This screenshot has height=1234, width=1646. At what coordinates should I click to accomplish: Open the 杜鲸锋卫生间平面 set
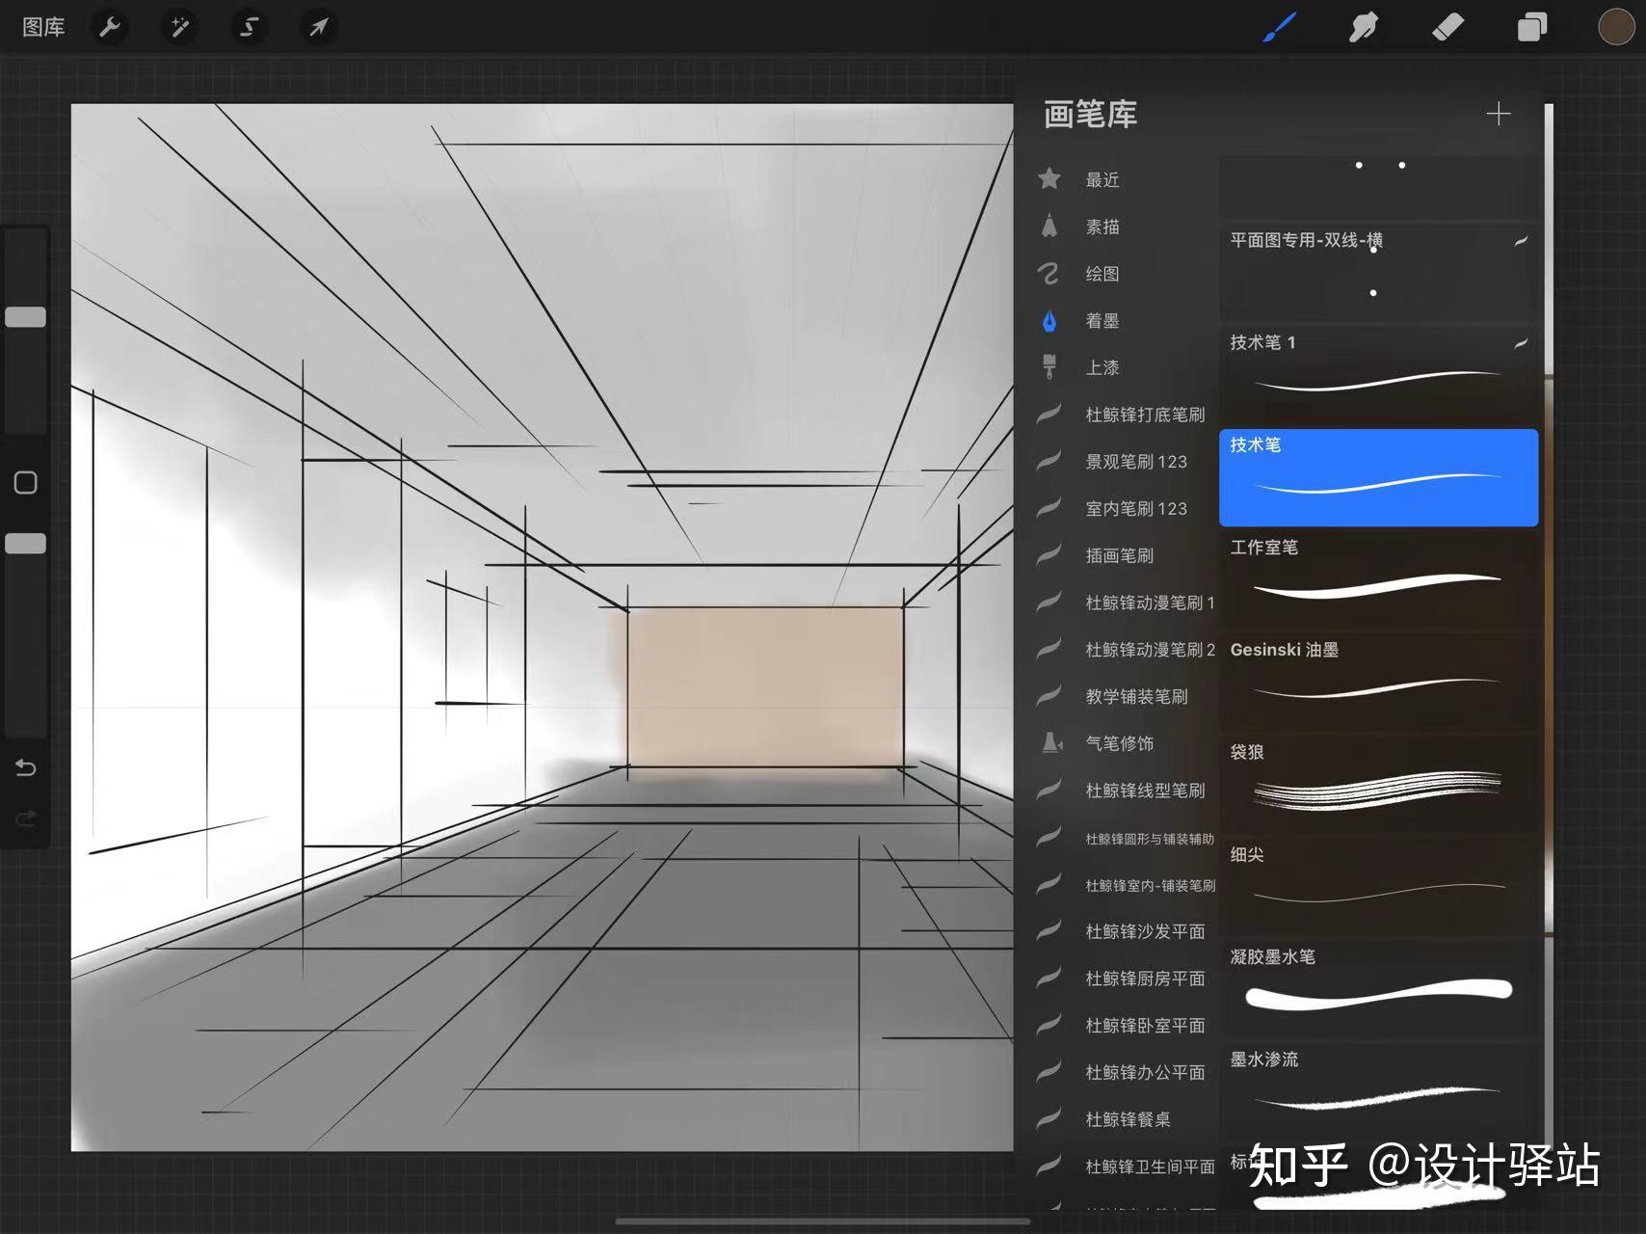click(1125, 1167)
